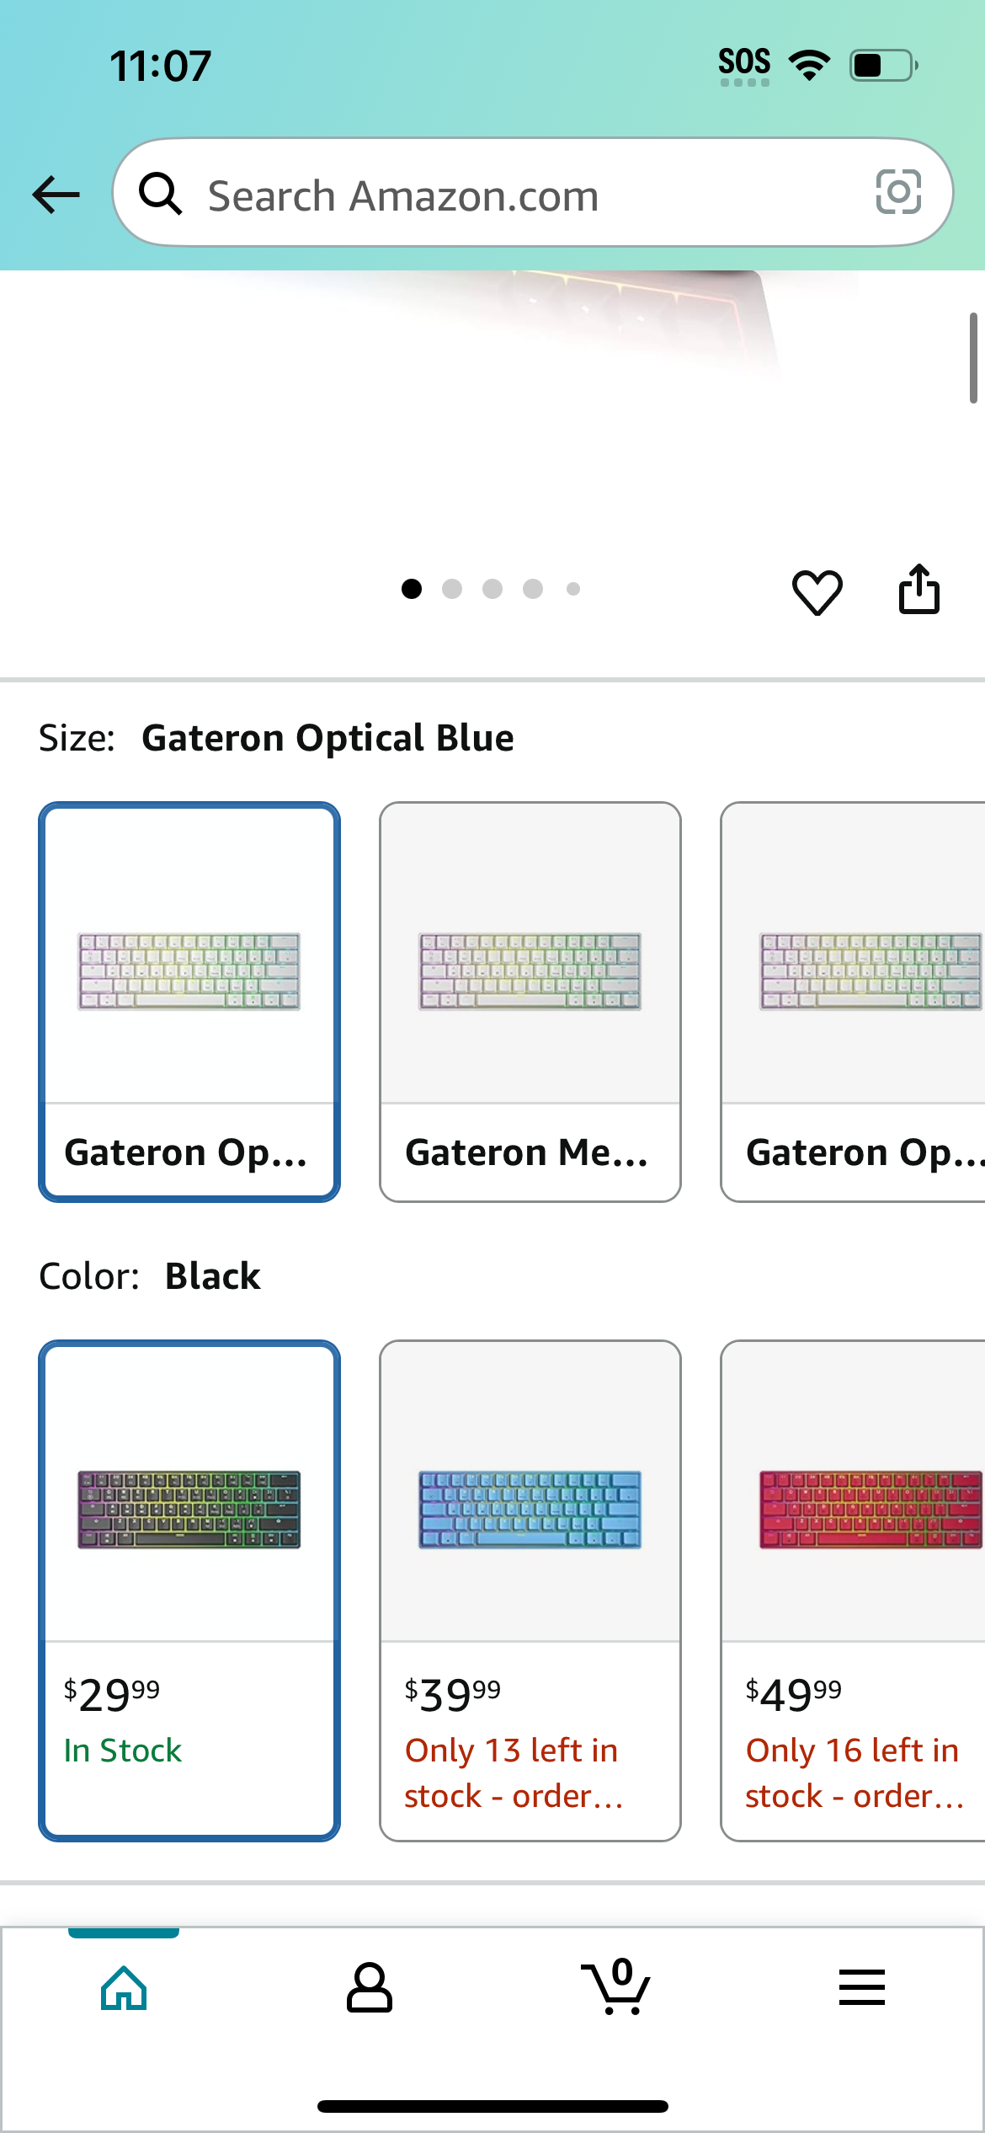Add item to wishlist with heart icon
The width and height of the screenshot is (985, 2133).
817,591
